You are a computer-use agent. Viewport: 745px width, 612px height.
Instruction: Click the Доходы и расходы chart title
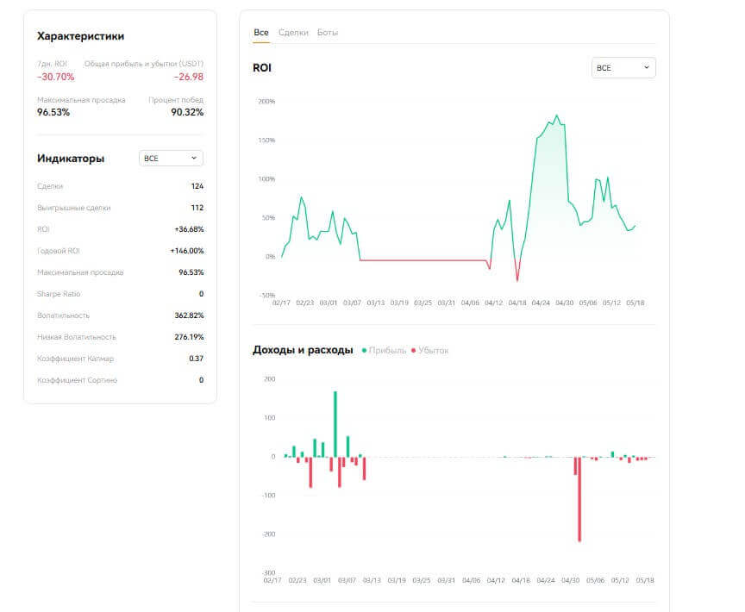pyautogui.click(x=303, y=350)
